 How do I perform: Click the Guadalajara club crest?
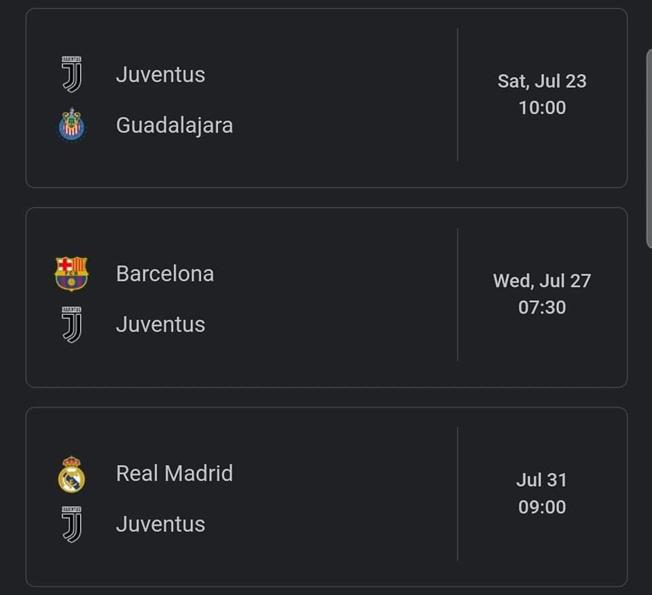[x=71, y=125]
